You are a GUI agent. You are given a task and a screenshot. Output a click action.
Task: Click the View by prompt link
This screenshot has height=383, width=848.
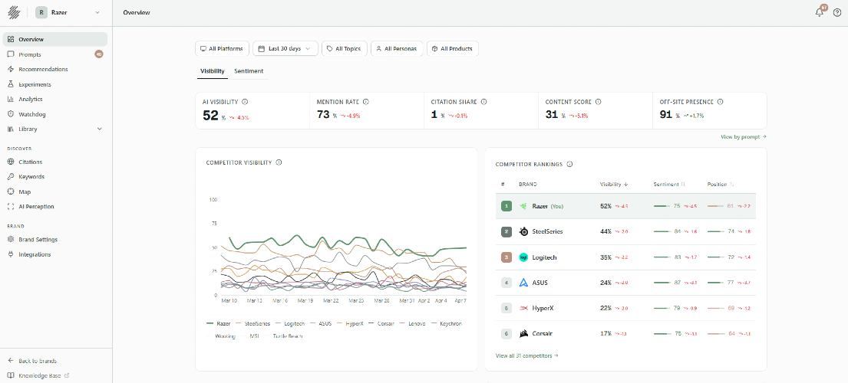coord(743,136)
